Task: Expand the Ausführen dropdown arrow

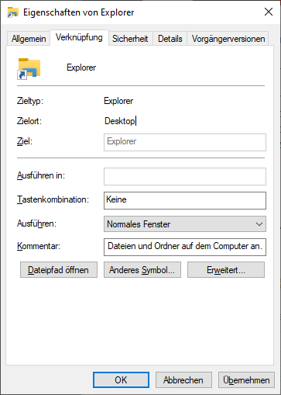Action: (259, 224)
